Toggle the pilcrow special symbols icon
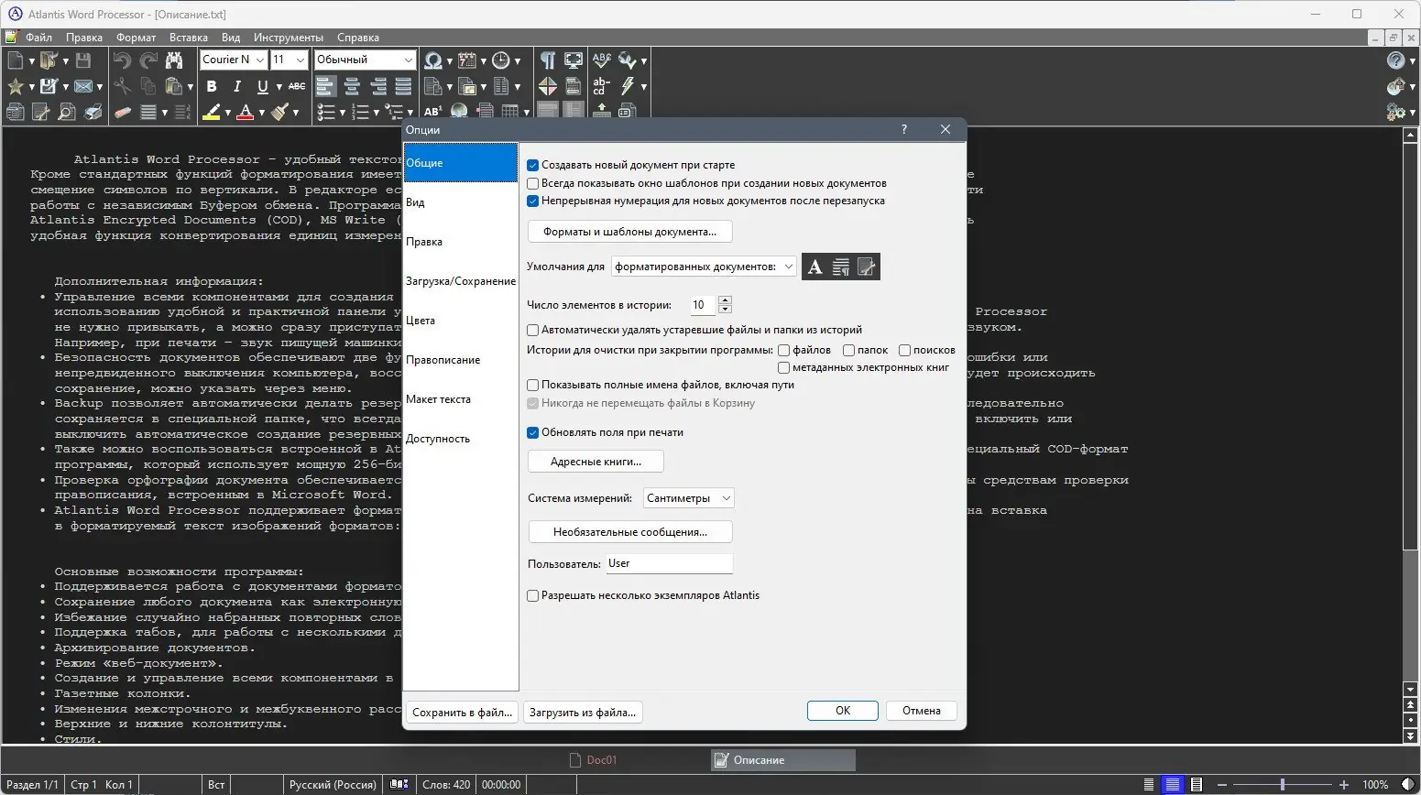The image size is (1421, 795). (x=547, y=60)
